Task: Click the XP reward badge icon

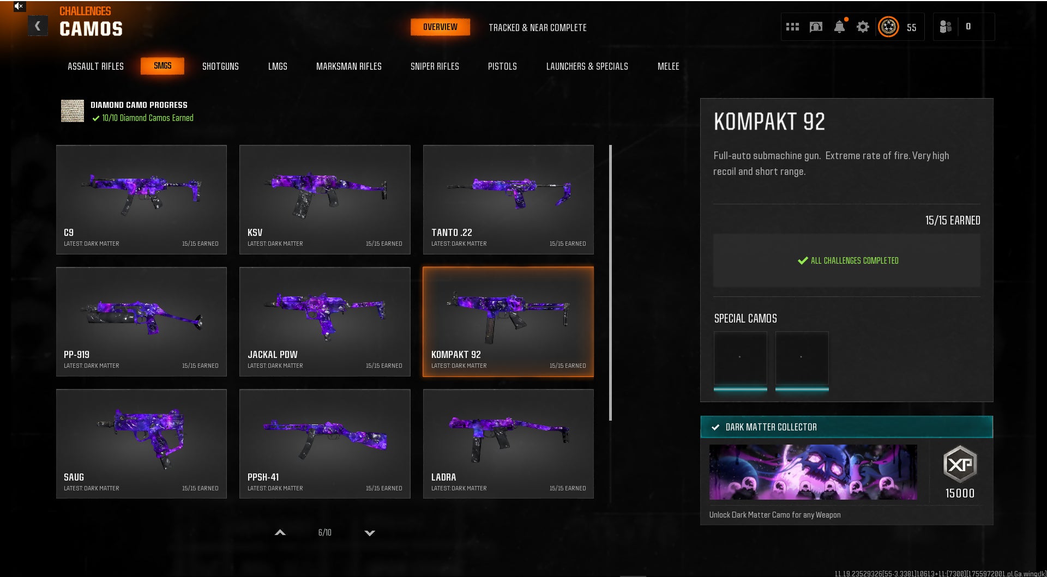Action: [960, 464]
